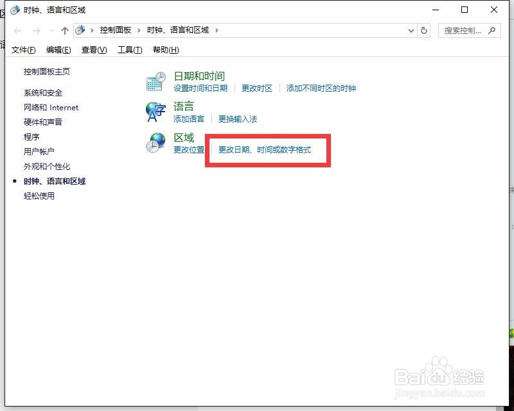This screenshot has width=514, height=411.
Task: Open the address bar history dropdown
Action: click(x=411, y=30)
